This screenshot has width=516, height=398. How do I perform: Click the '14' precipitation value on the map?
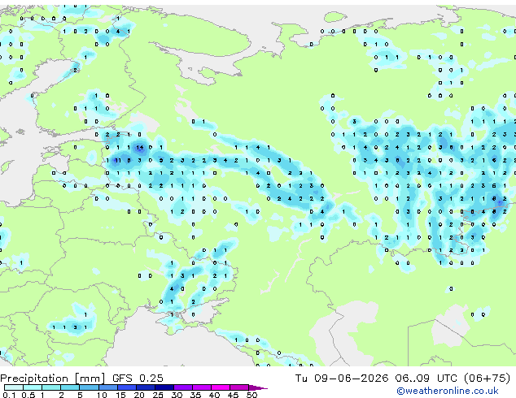pos(140,148)
